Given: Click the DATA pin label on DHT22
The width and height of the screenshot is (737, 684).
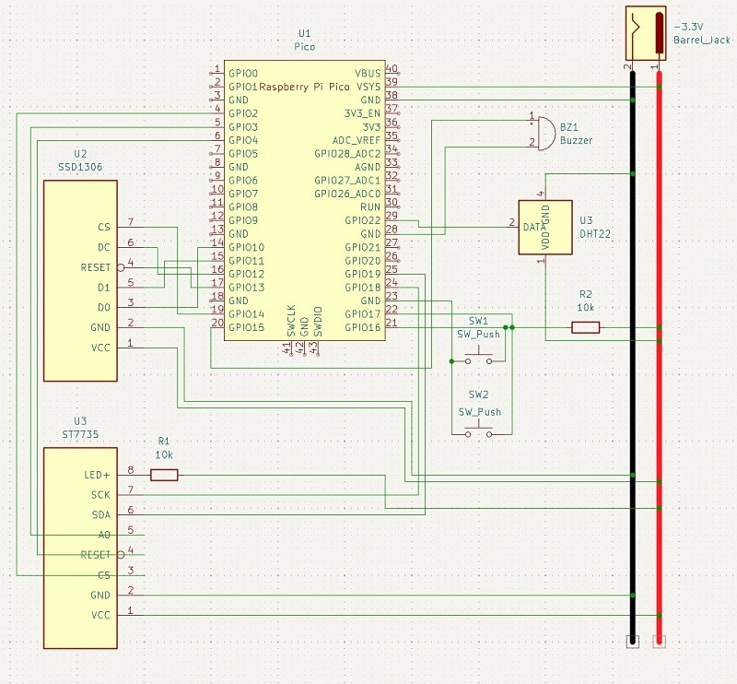Looking at the screenshot, I should (x=532, y=227).
